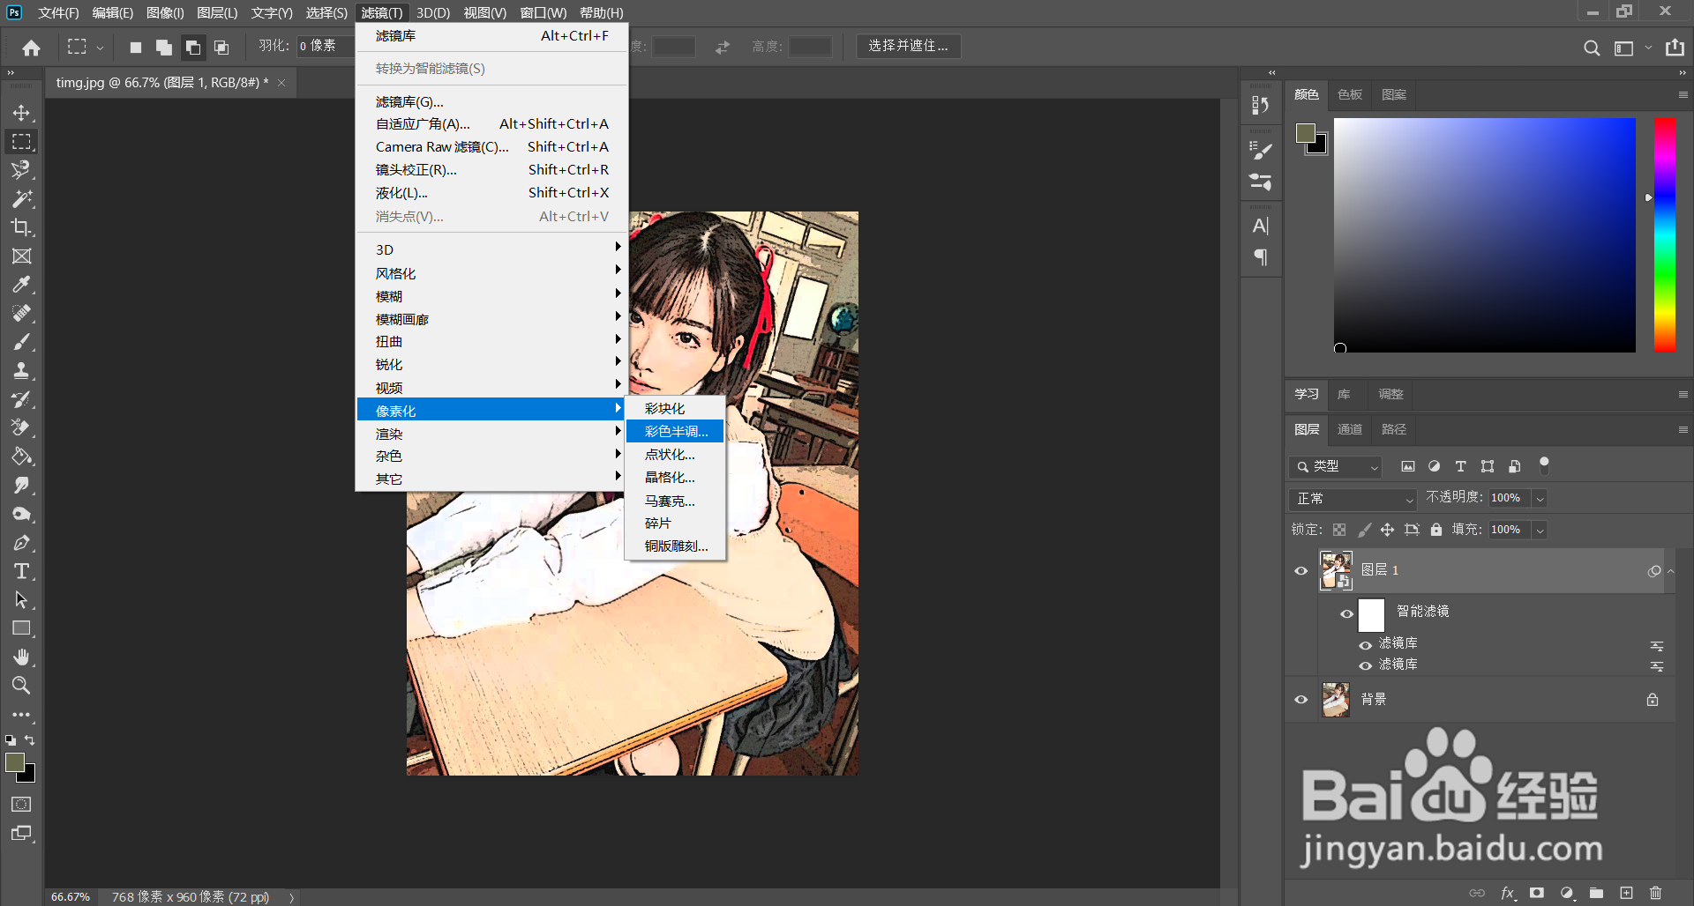The image size is (1694, 906).
Task: Select the Rectangle shape tool
Action: 21,628
